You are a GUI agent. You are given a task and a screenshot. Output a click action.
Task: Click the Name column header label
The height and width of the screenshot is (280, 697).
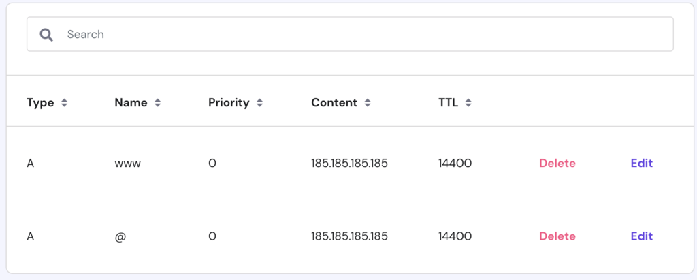click(131, 103)
